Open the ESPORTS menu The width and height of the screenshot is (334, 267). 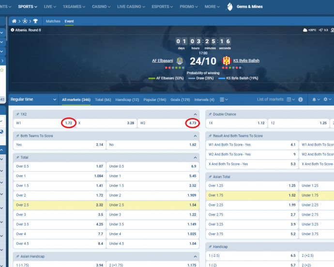[162, 7]
